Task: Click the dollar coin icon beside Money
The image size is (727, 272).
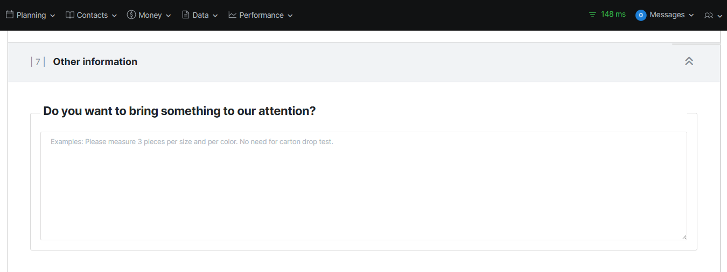Action: (x=131, y=15)
